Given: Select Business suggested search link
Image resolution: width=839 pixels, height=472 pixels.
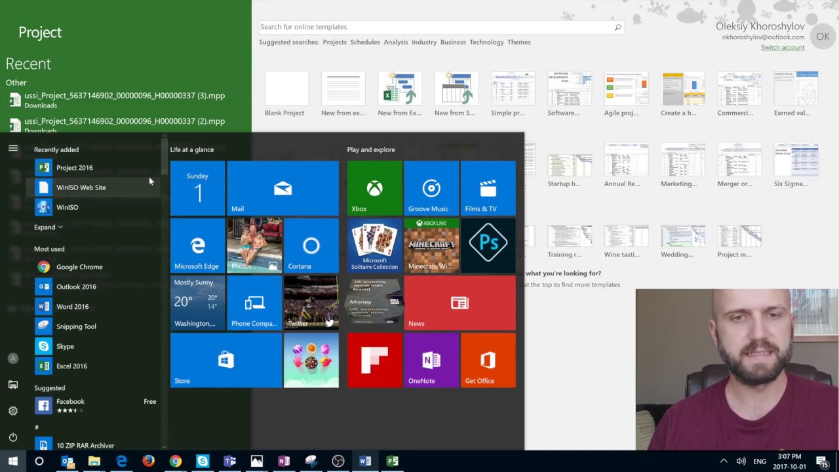Looking at the screenshot, I should point(453,42).
